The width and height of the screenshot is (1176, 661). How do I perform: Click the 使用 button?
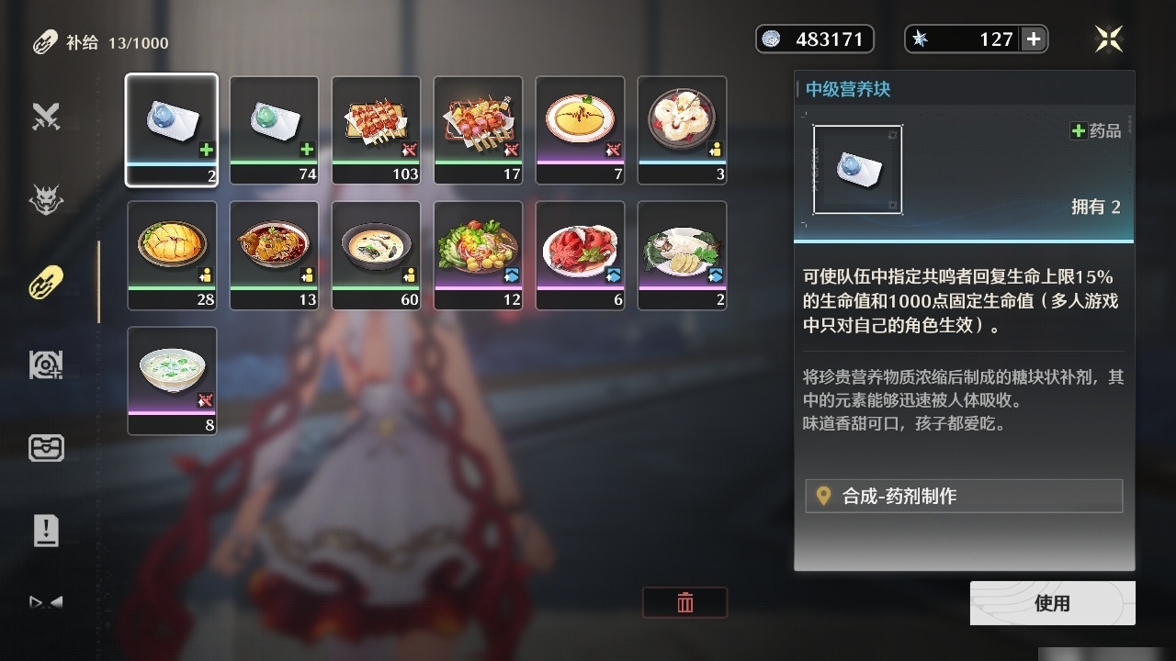pyautogui.click(x=1052, y=603)
